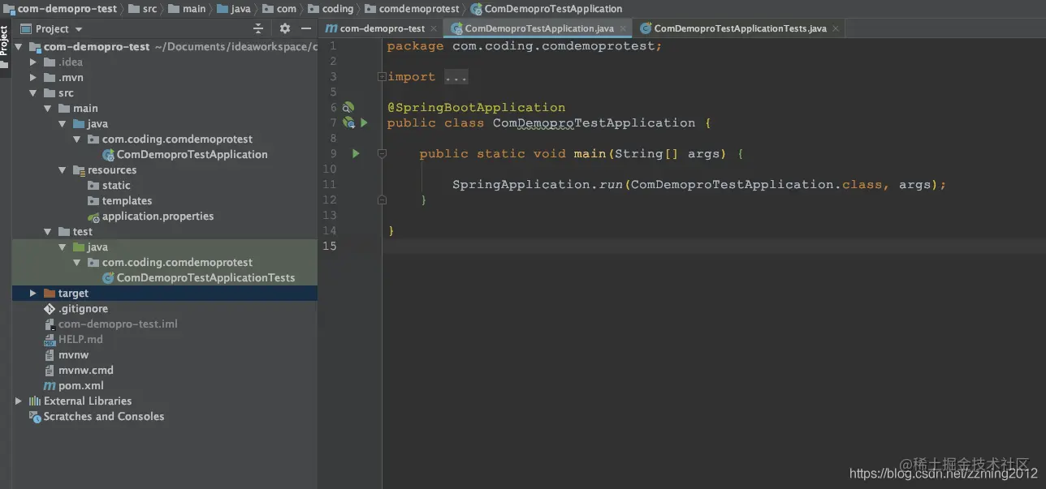Collapse the com-demopro-test root node
The width and height of the screenshot is (1046, 489).
click(19, 47)
